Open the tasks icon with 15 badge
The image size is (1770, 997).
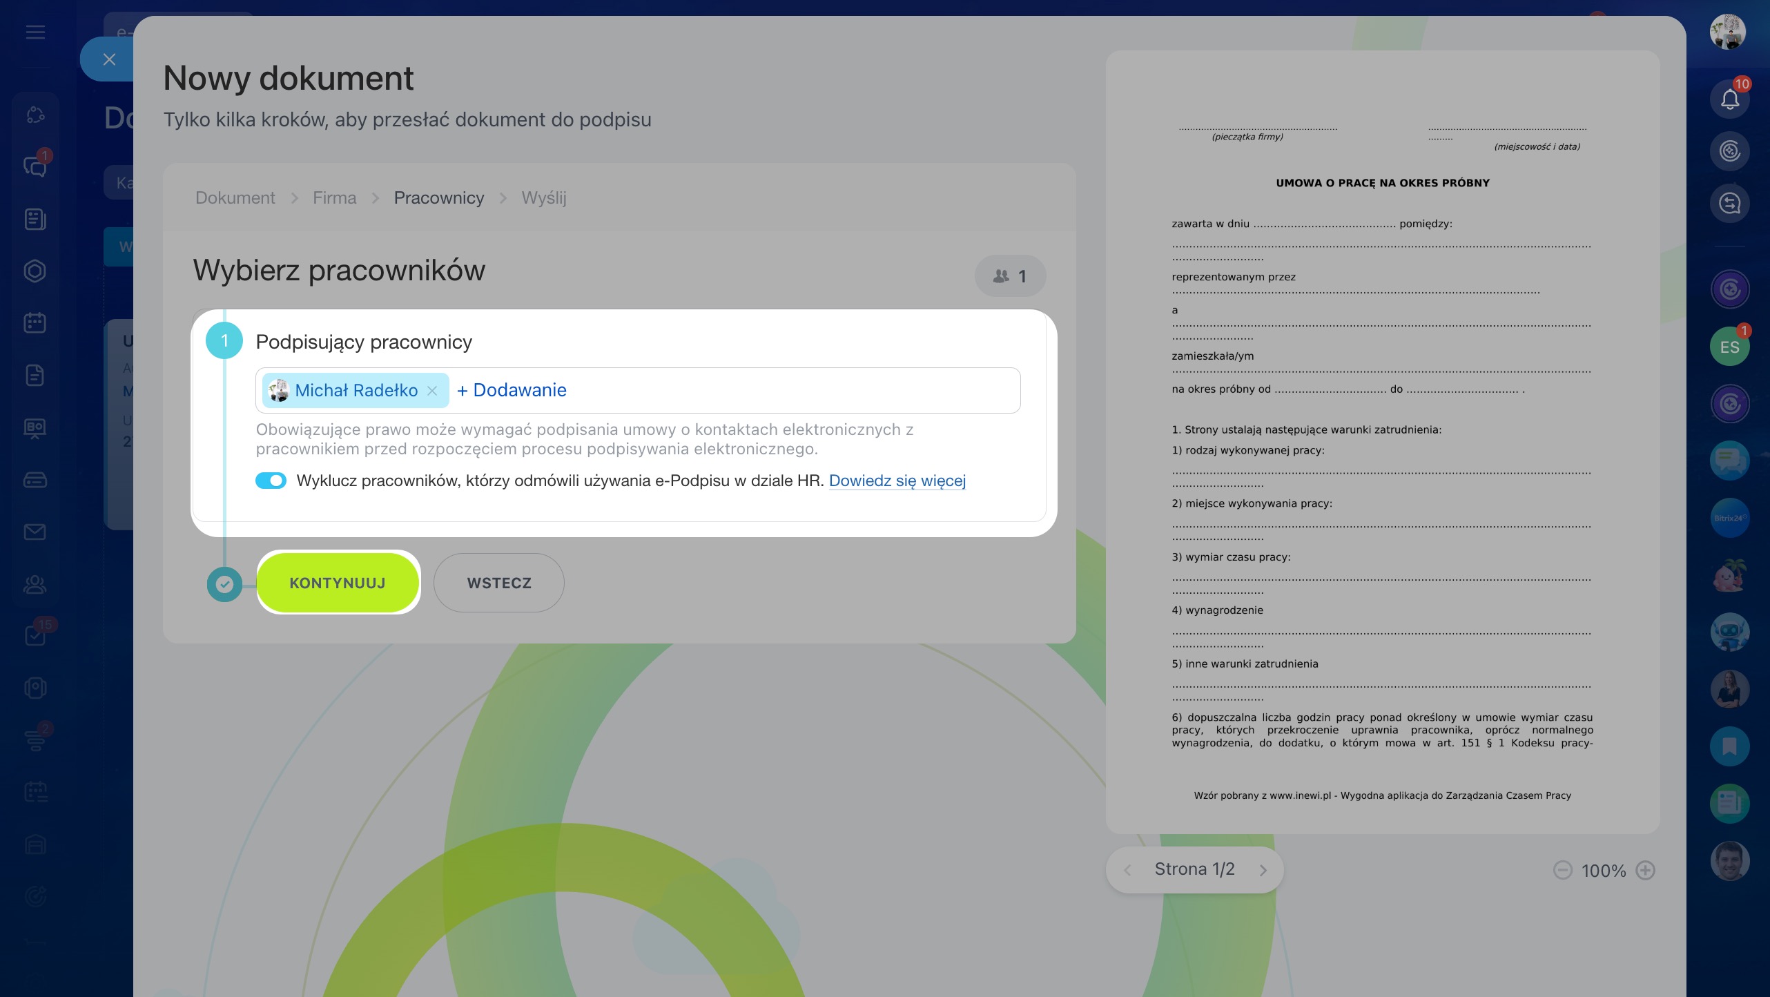point(35,635)
